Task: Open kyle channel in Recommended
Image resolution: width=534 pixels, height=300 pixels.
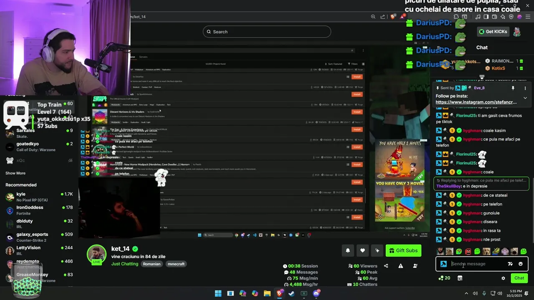Action: click(x=39, y=197)
